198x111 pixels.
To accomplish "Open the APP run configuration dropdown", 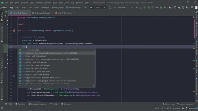I will [98, 7].
